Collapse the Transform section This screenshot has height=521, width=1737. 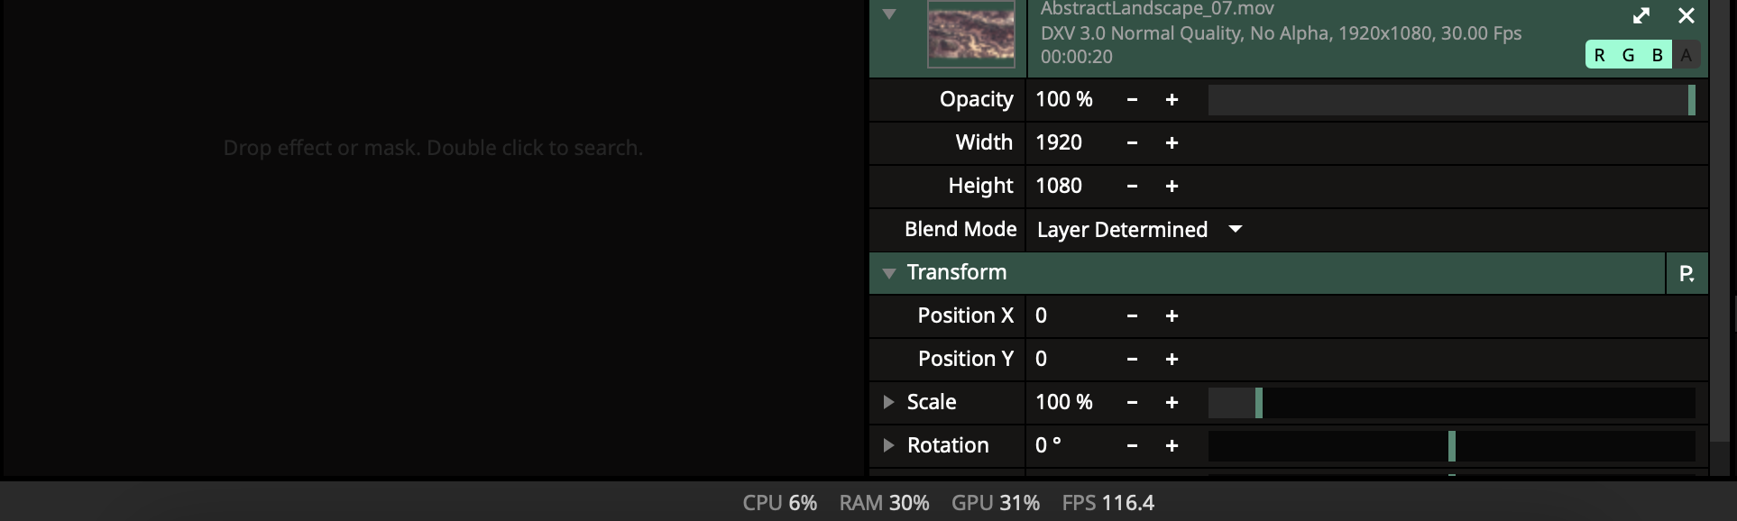point(889,273)
